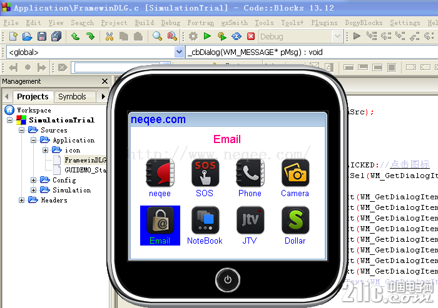Click the Build gear icon
This screenshot has width=438, height=308.
pyautogui.click(x=193, y=36)
